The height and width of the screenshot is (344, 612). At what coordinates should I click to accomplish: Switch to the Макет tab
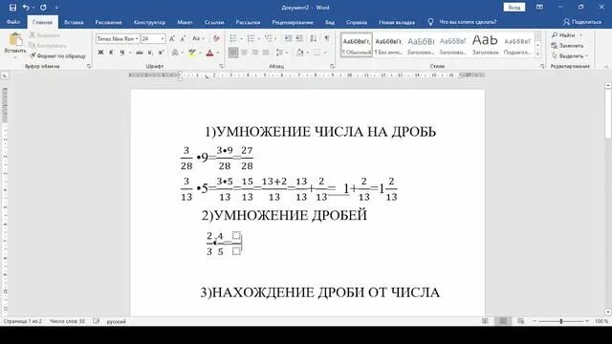[185, 22]
